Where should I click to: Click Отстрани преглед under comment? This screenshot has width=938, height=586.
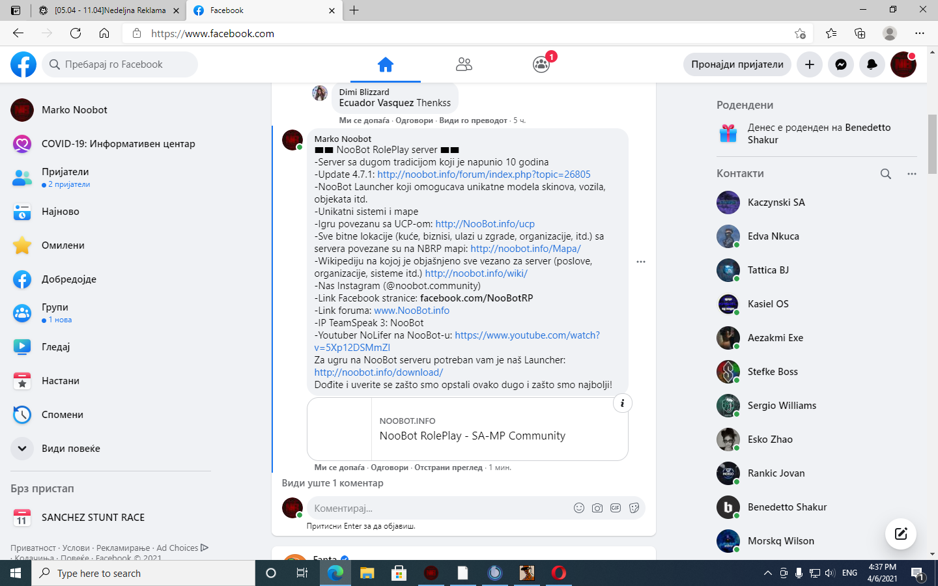point(448,467)
